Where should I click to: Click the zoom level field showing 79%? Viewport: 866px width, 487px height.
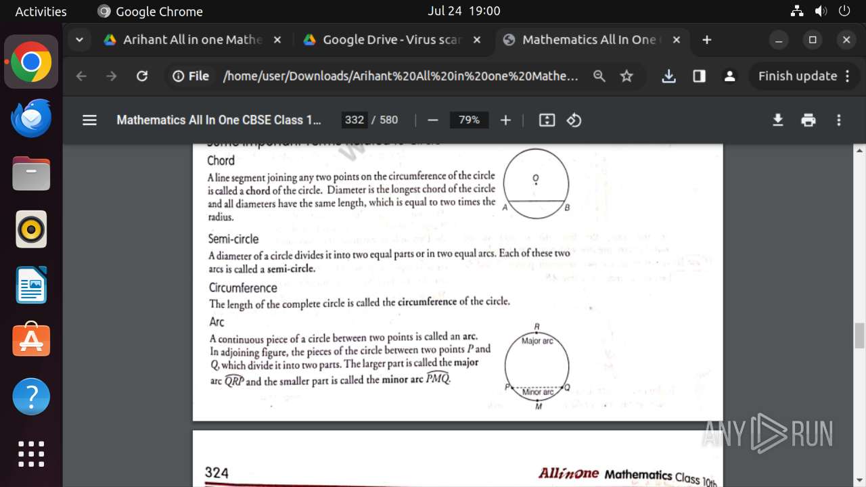pos(469,120)
